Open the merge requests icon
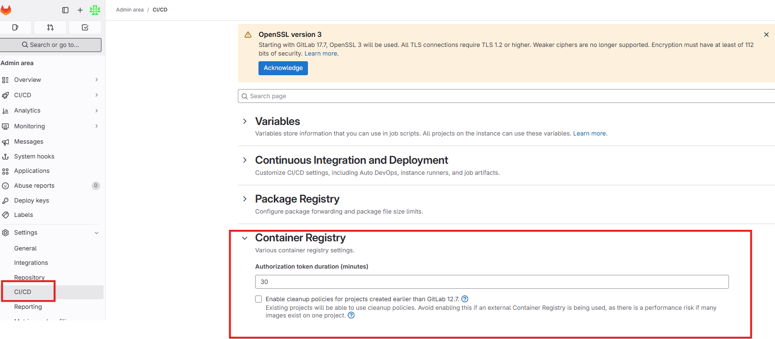Viewport: 775px width, 339px height. (50, 27)
